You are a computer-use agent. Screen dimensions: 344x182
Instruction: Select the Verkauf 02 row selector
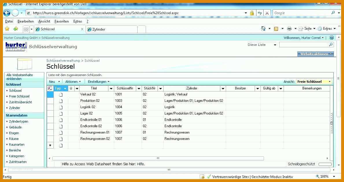point(51,94)
